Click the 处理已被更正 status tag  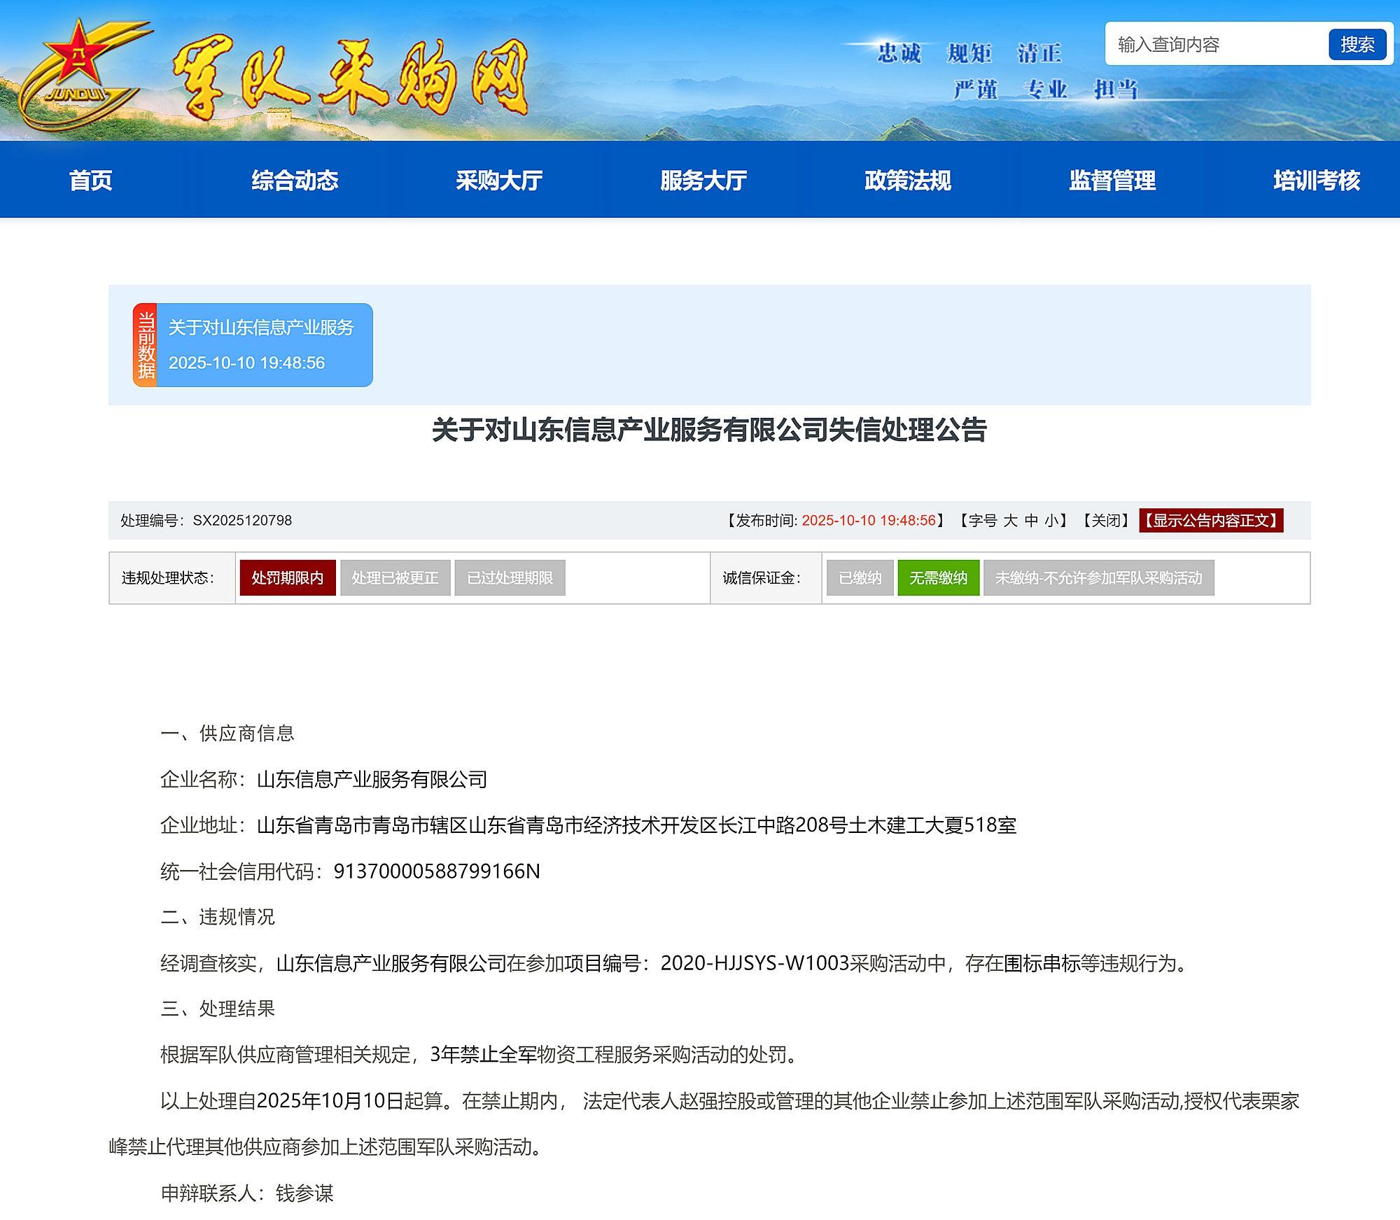click(x=395, y=578)
